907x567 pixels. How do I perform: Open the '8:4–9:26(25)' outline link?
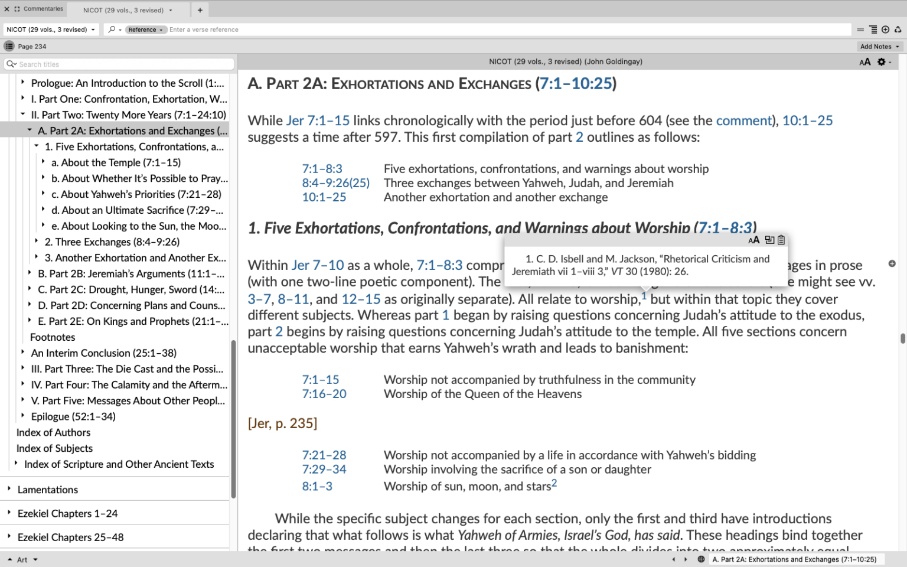tap(336, 183)
